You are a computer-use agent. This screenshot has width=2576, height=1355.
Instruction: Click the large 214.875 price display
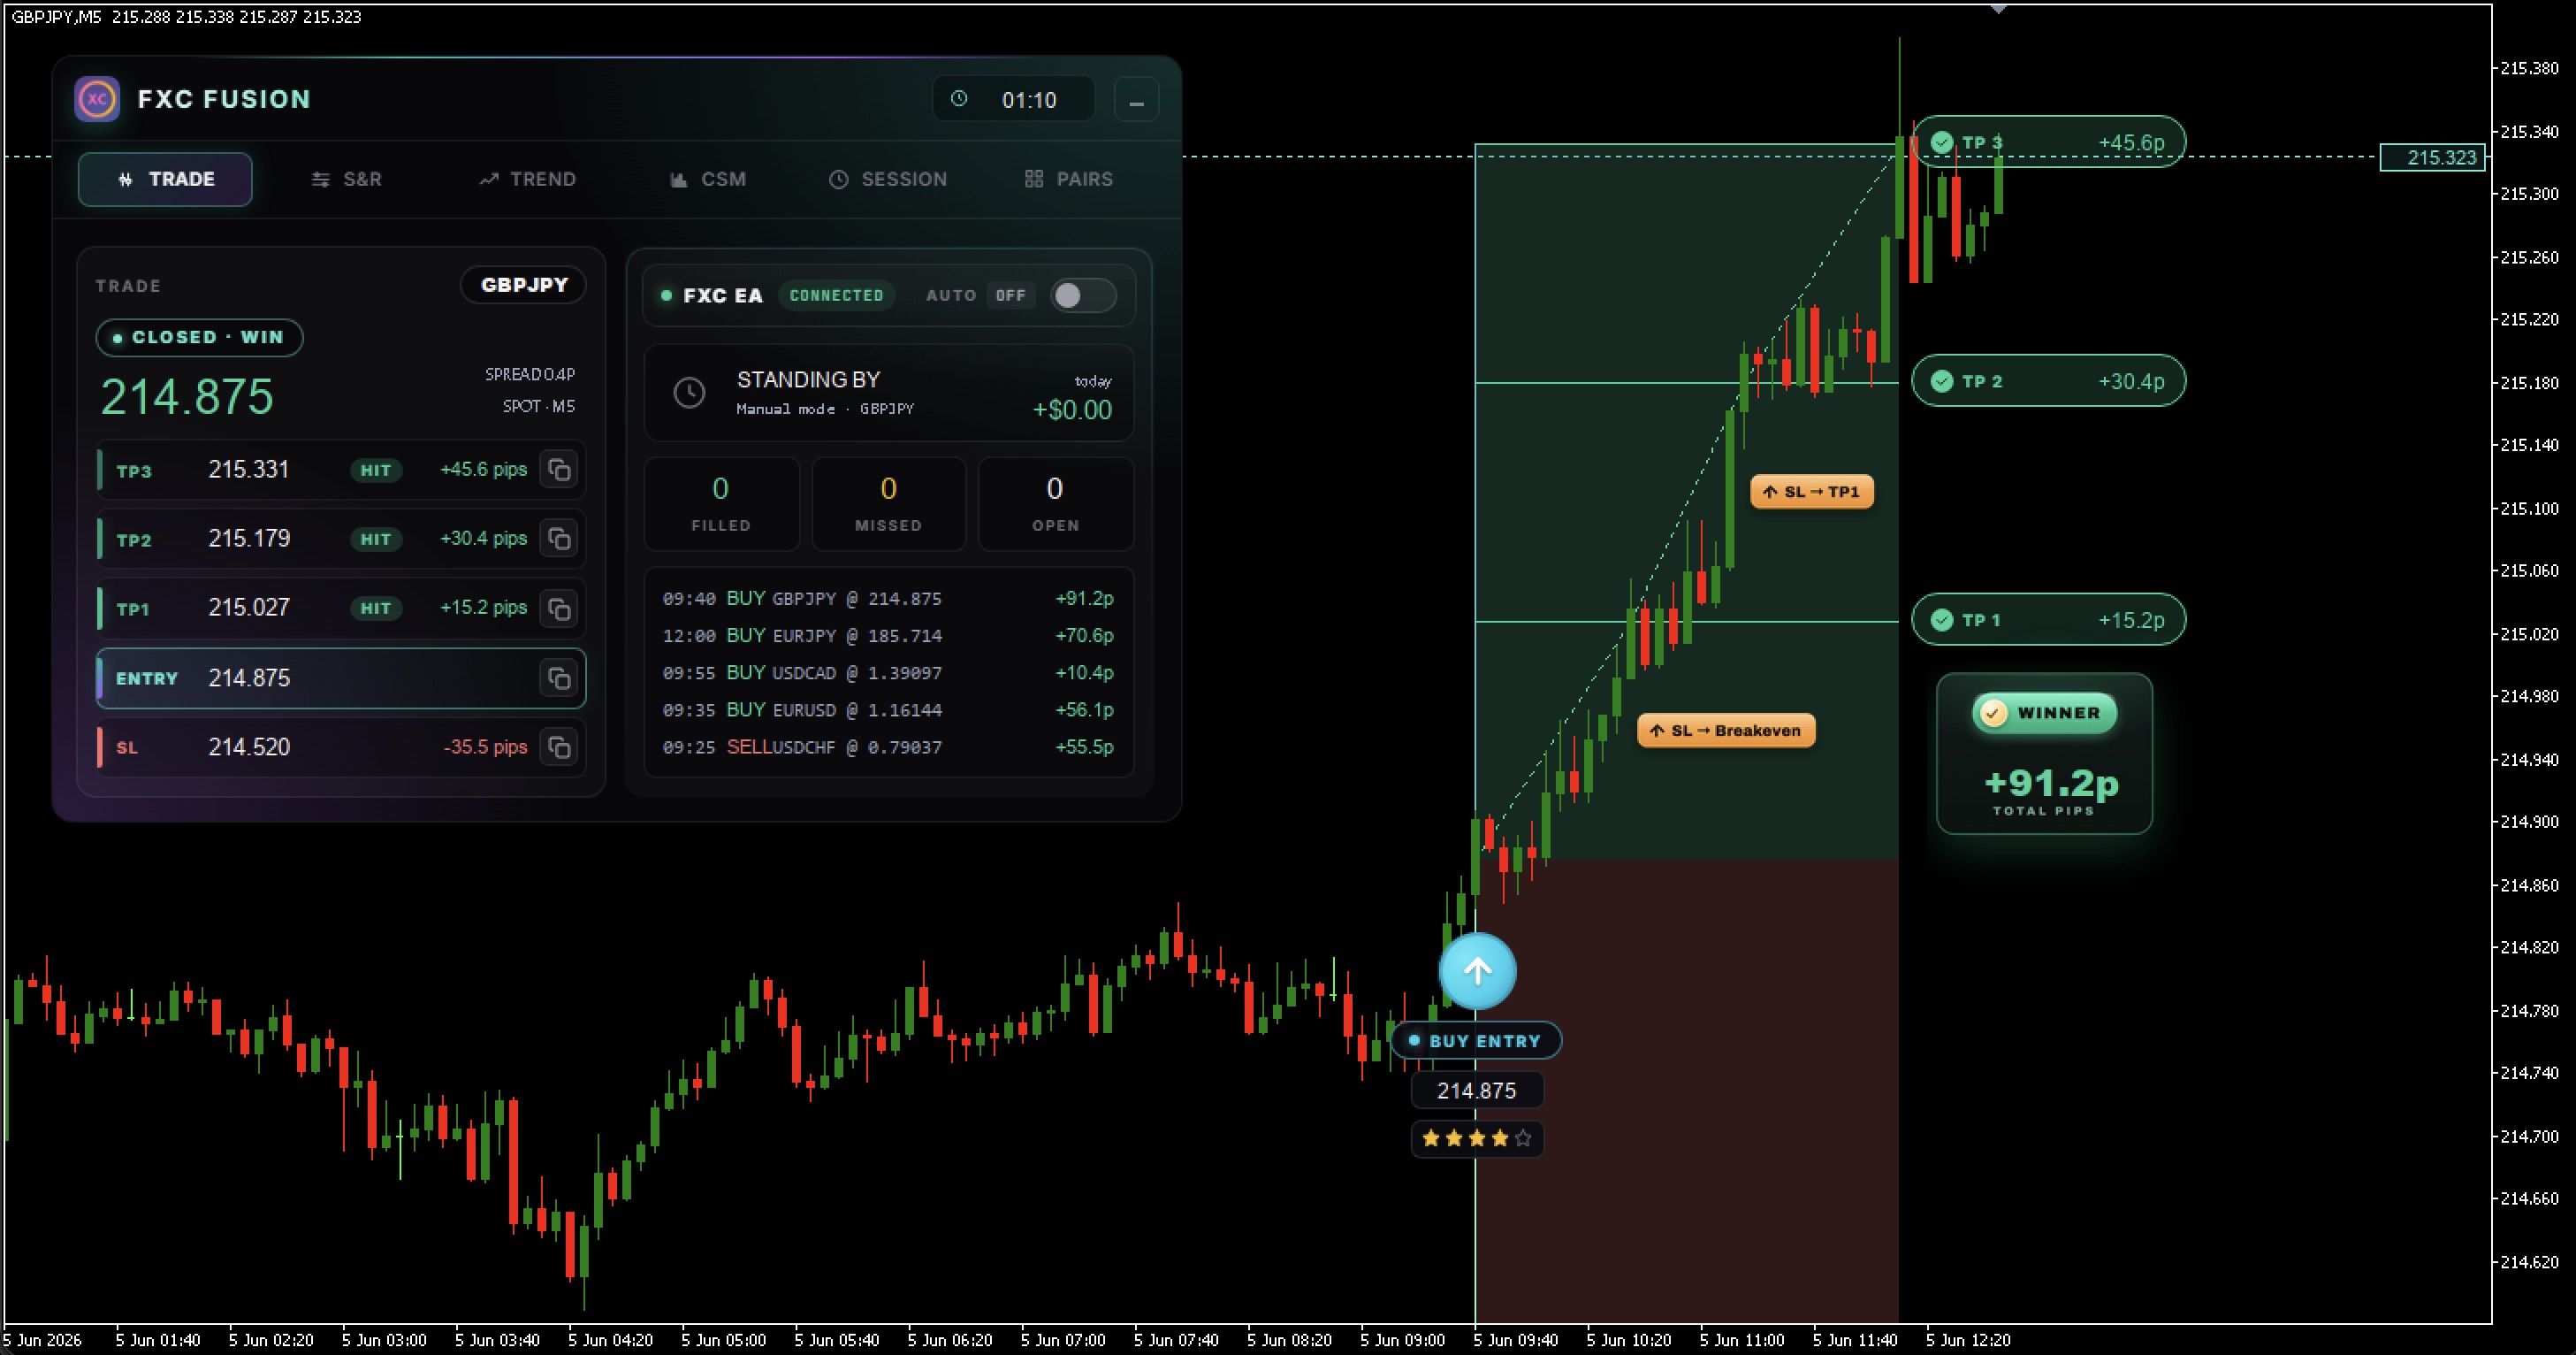187,397
